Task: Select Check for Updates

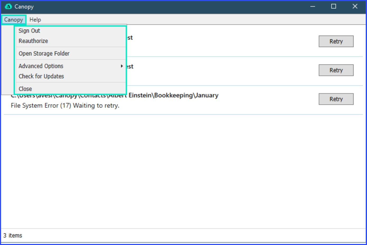Action: click(70, 76)
